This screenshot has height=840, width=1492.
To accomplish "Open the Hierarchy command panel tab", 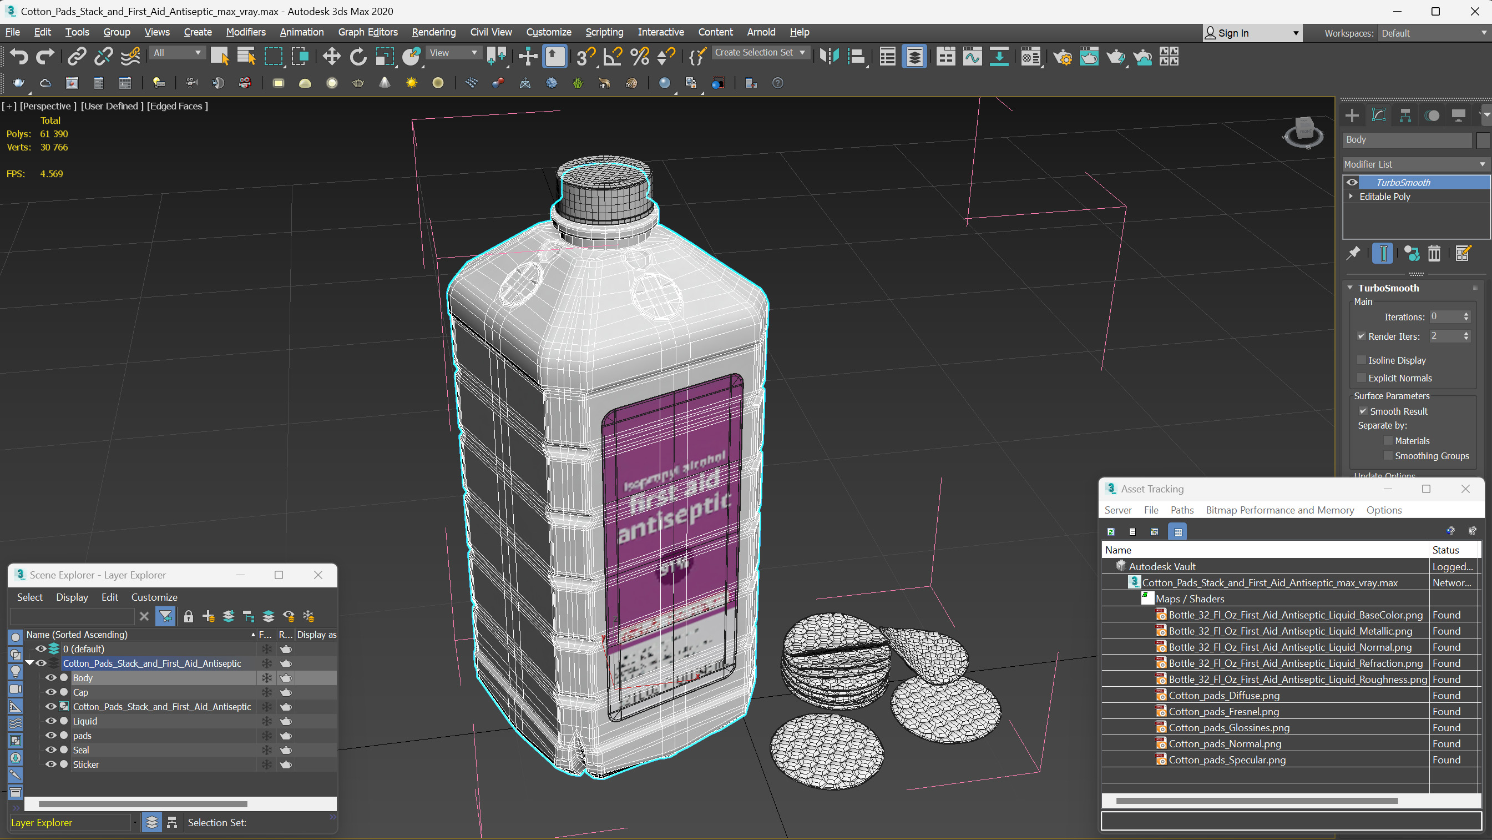I will point(1405,115).
